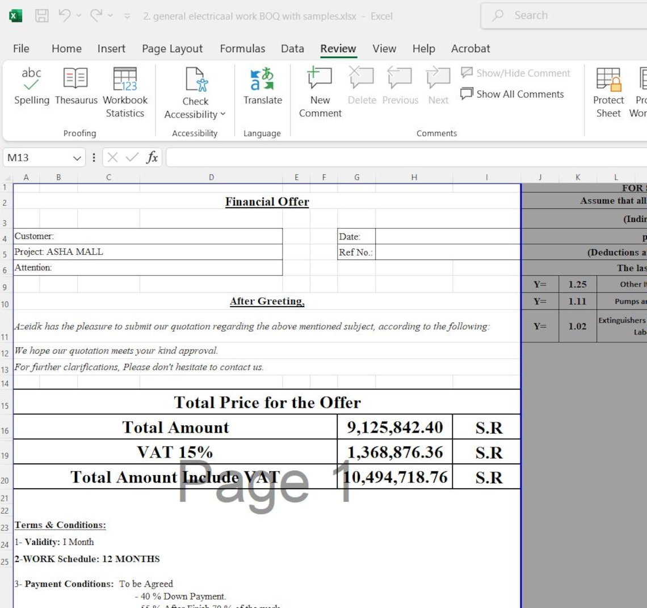Click the formula bar options ellipsis
This screenshot has width=647, height=608.
(94, 158)
